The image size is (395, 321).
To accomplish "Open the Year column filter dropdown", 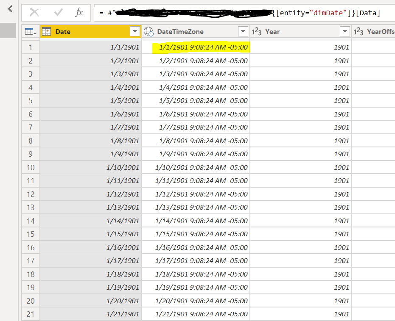I will (x=345, y=31).
